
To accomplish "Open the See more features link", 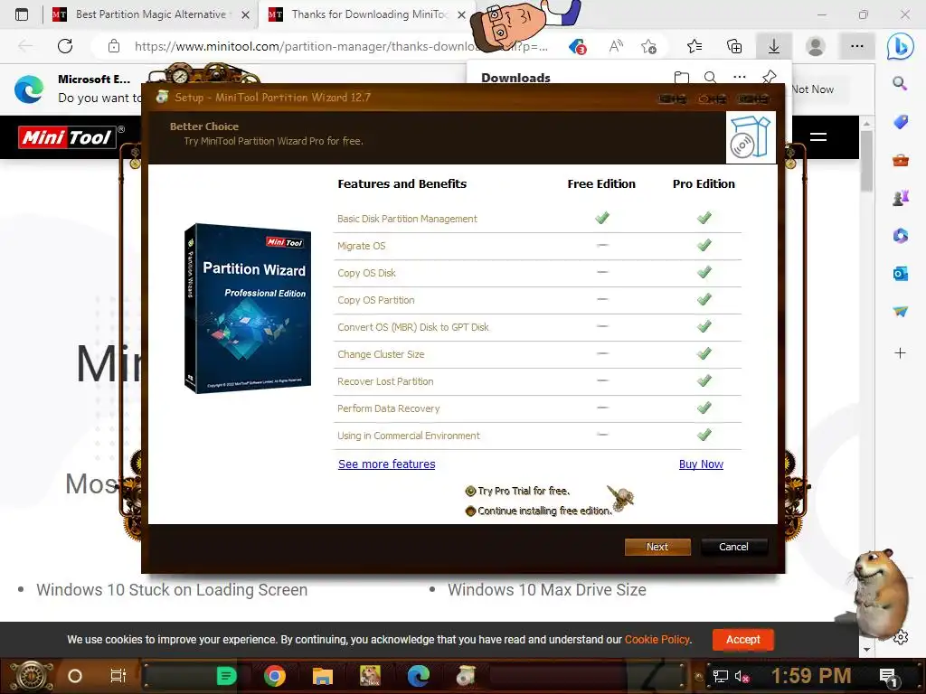I will point(387,464).
